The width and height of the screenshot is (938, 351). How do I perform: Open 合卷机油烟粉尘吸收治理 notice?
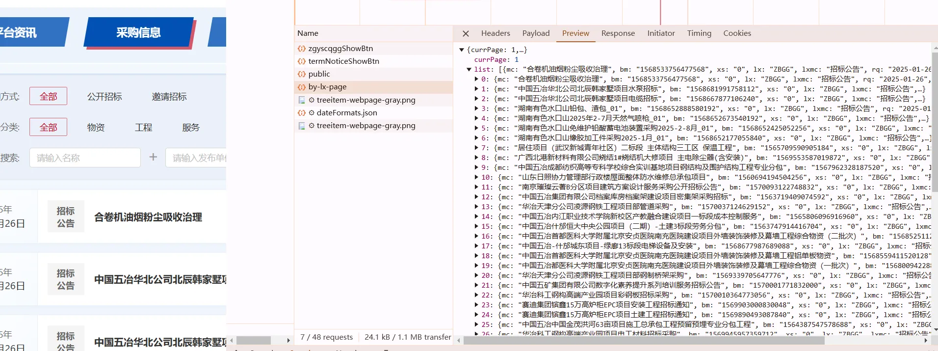point(148,217)
